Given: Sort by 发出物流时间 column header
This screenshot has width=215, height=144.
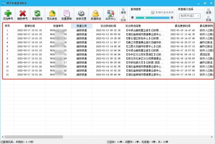Looking at the screenshot, I should (x=108, y=26).
